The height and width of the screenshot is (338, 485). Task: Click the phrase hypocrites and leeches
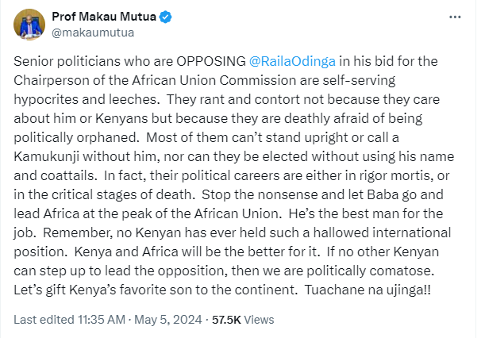[87, 100]
